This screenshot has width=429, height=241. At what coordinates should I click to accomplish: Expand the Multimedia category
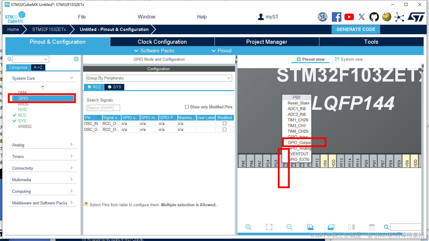pyautogui.click(x=71, y=179)
